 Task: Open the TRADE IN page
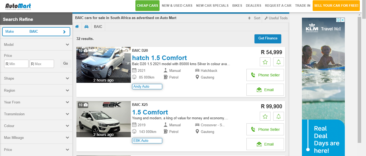(303, 6)
